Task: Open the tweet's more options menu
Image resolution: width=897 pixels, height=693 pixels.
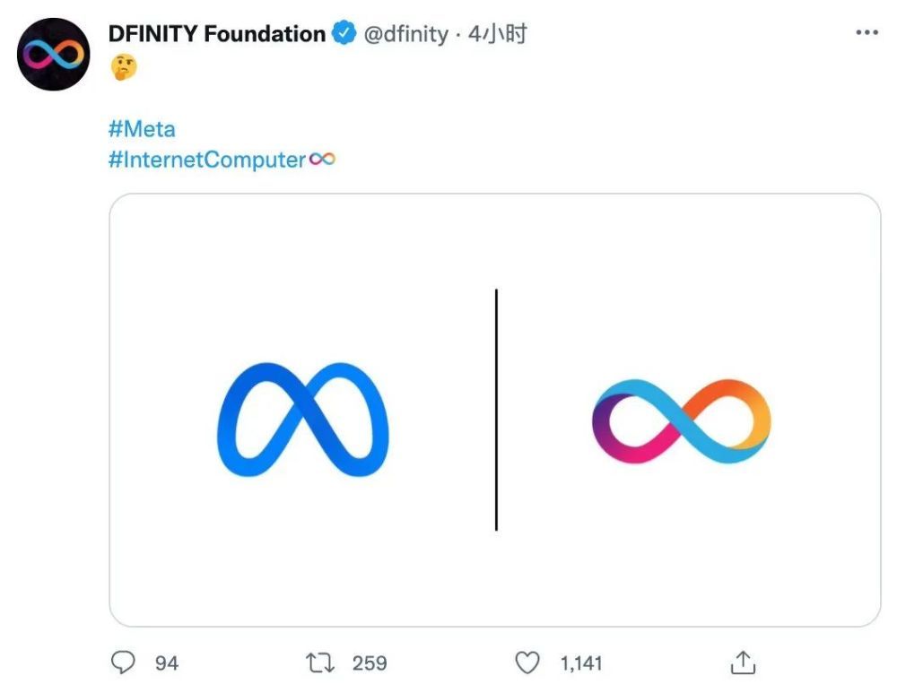Action: coord(867,33)
